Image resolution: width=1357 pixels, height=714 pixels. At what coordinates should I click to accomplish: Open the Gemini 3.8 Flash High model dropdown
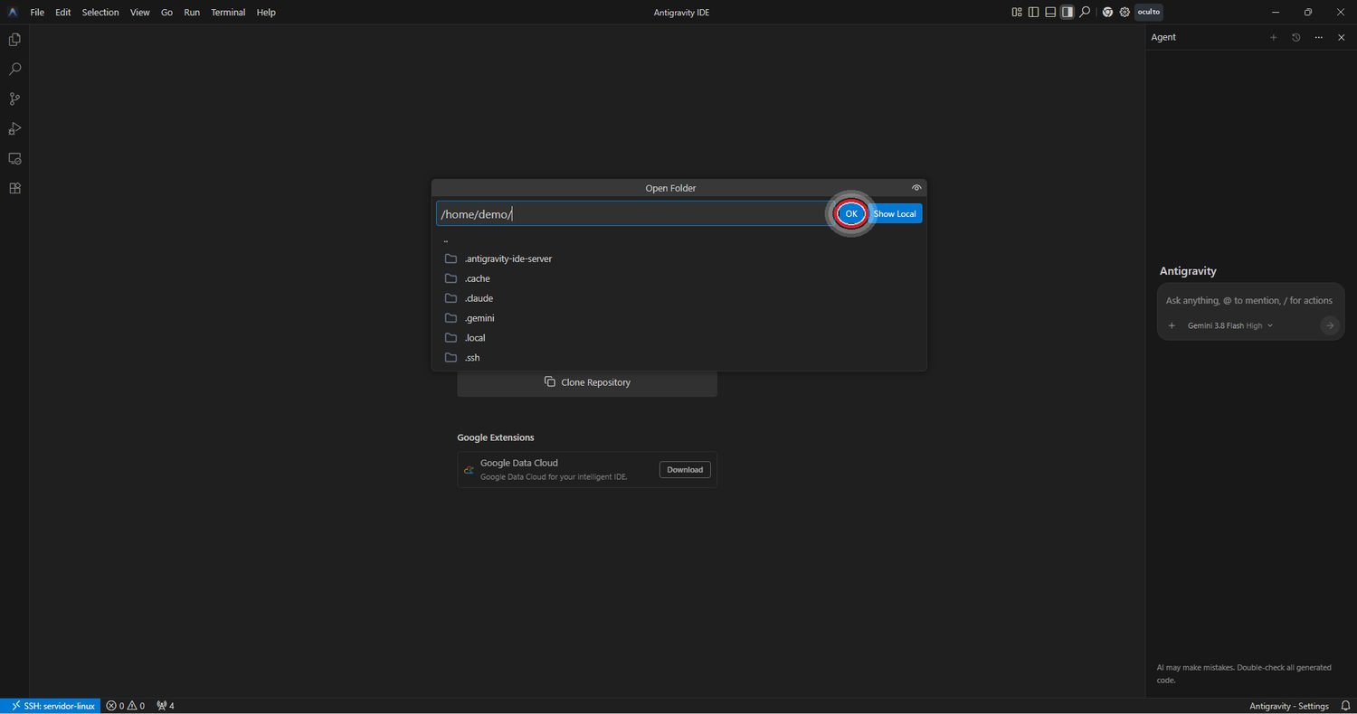click(x=1230, y=325)
